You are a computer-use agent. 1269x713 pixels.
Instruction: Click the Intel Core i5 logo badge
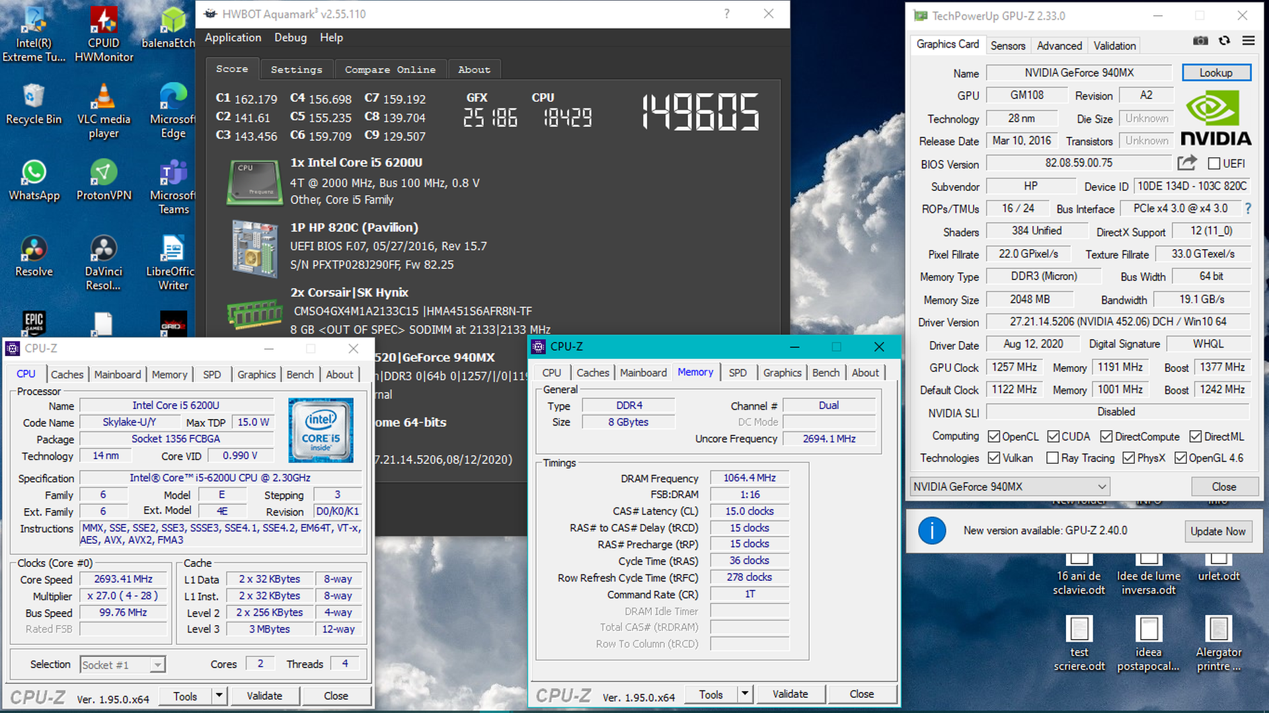point(321,430)
